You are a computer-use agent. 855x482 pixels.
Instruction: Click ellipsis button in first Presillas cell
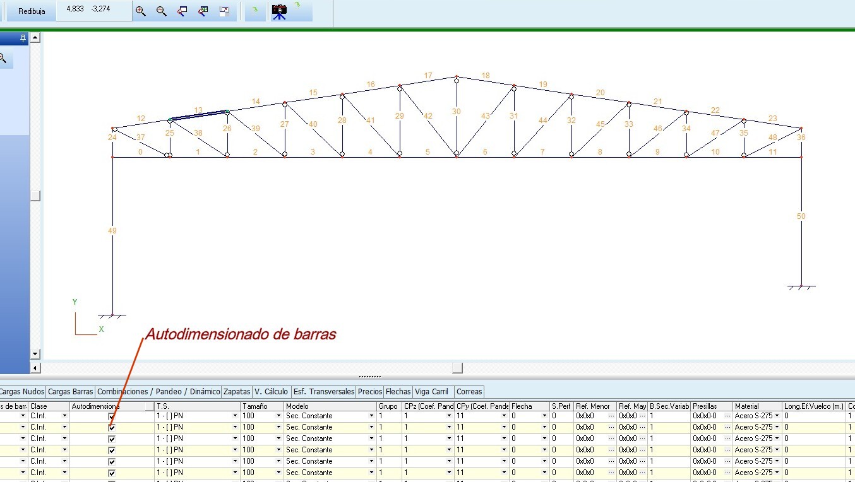click(x=727, y=416)
